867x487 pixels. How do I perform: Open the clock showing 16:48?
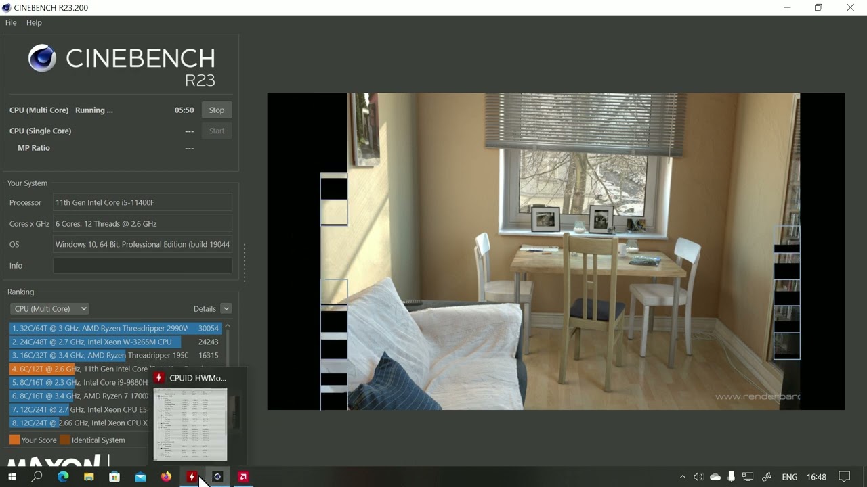[x=817, y=477]
